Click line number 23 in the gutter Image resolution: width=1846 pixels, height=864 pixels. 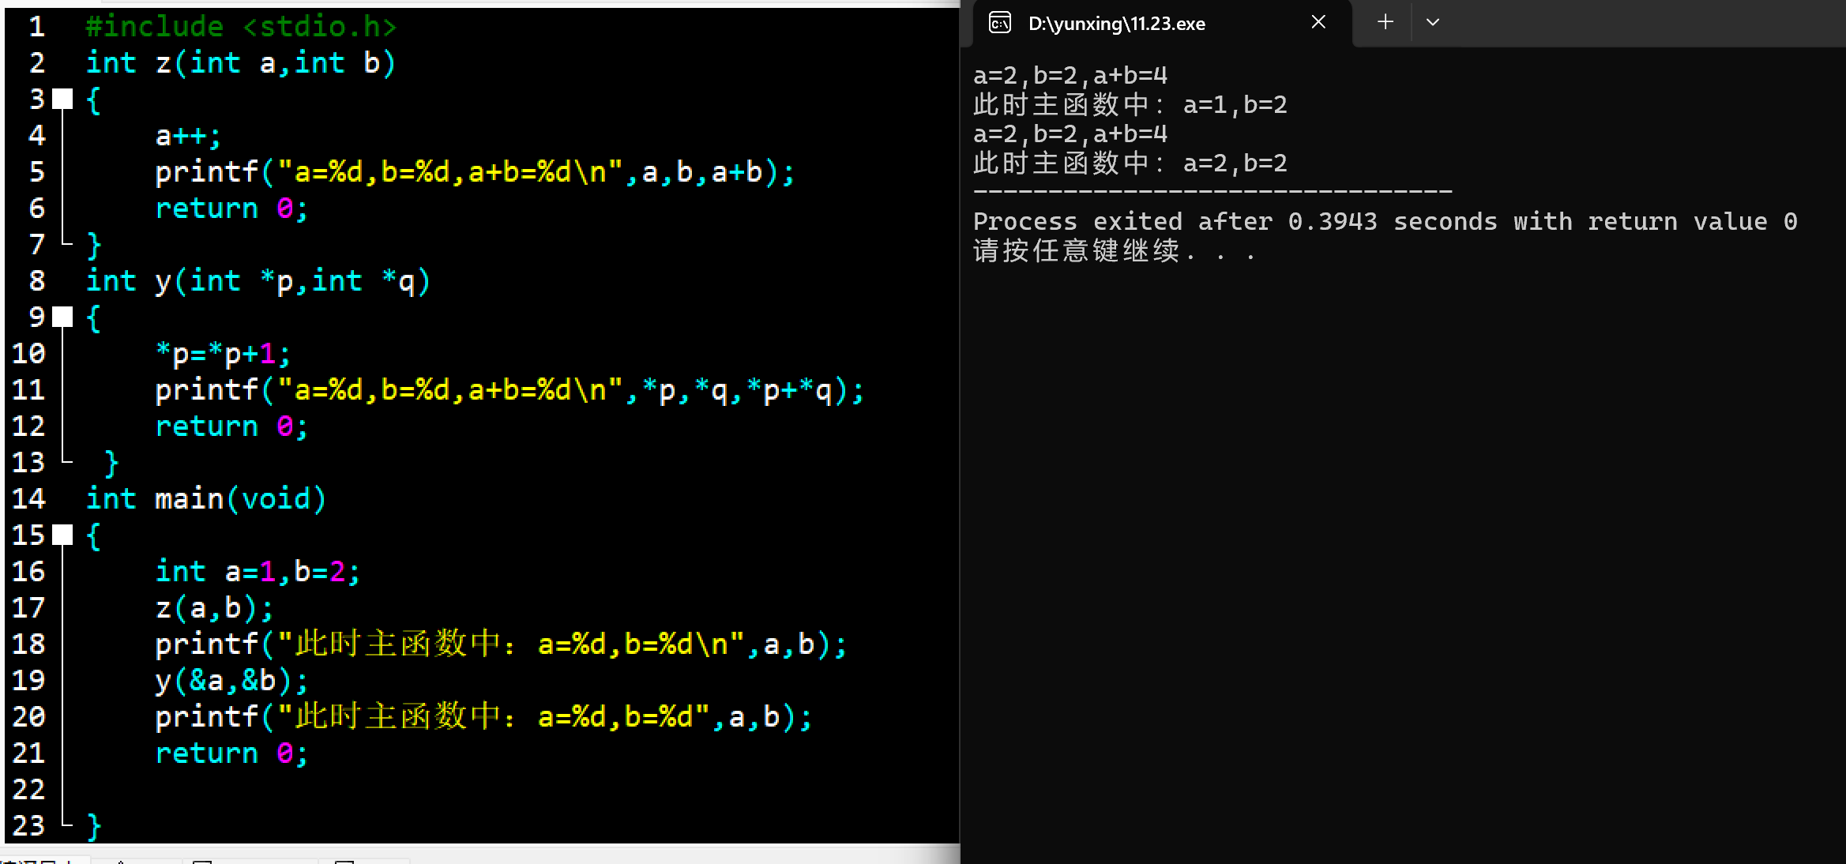pyautogui.click(x=28, y=826)
